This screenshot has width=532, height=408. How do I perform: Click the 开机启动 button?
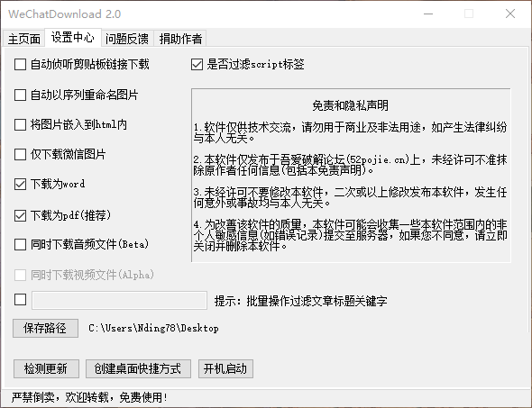[225, 368]
